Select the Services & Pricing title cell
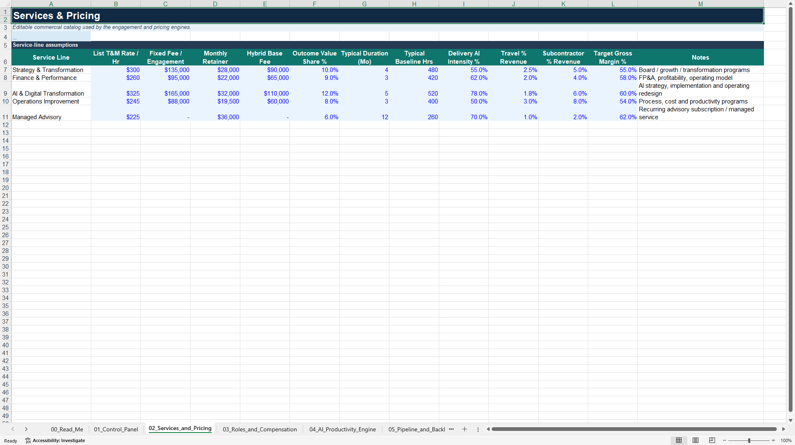Viewport: 795px width, 445px height. point(387,16)
